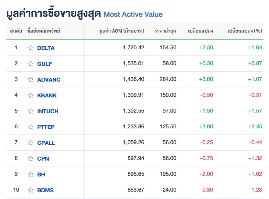Mark INTUCH with the star icon

tap(31, 111)
